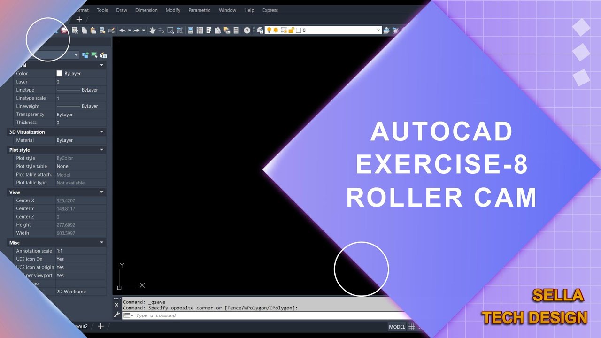601x338 pixels.
Task: Select the Zoom Window tool
Action: 170,31
